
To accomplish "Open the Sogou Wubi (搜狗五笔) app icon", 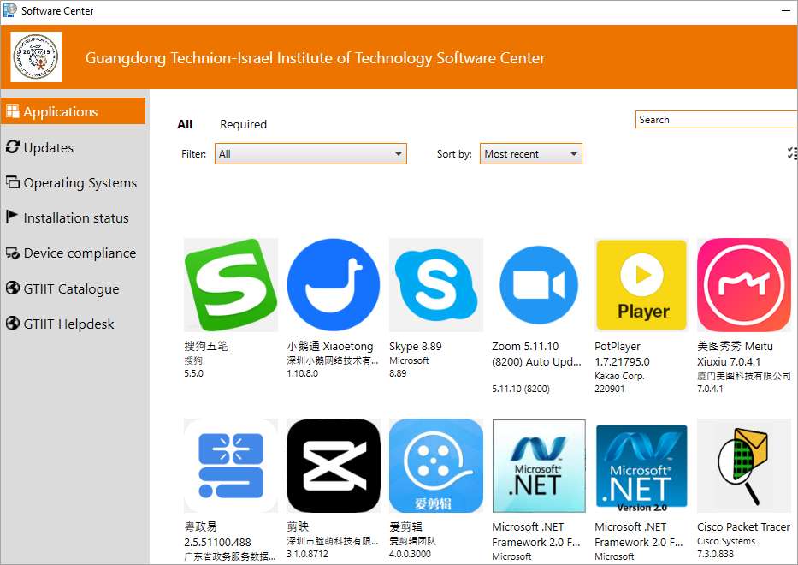I will click(231, 285).
